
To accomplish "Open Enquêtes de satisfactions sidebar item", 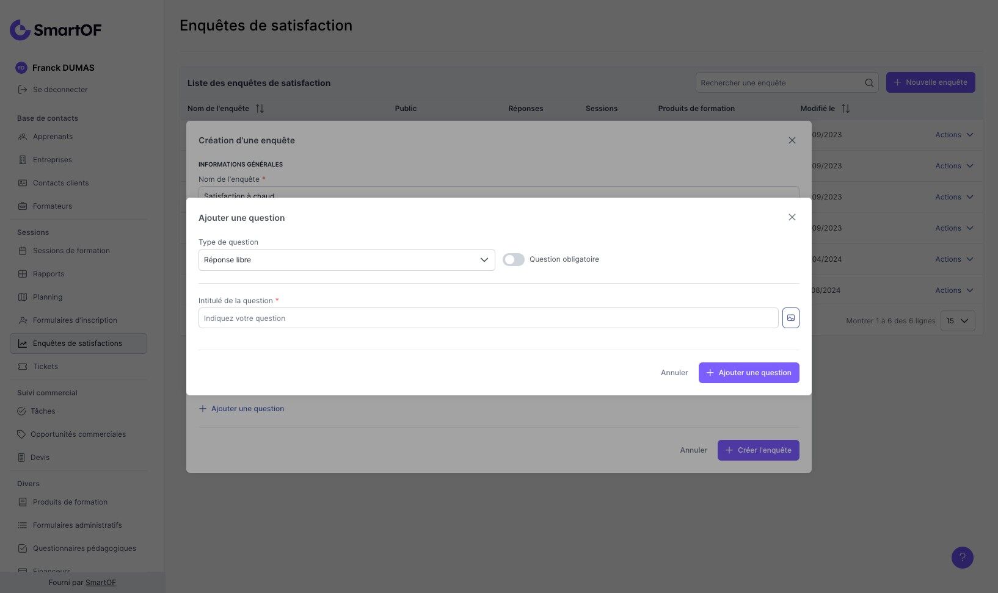I will [x=78, y=343].
